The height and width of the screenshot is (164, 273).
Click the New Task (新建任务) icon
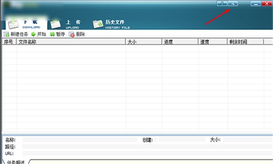pos(6,34)
